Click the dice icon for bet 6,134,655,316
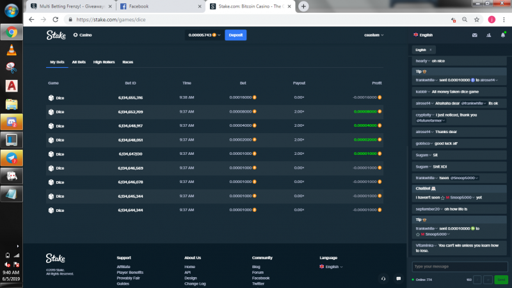The image size is (512, 288). pos(51,98)
